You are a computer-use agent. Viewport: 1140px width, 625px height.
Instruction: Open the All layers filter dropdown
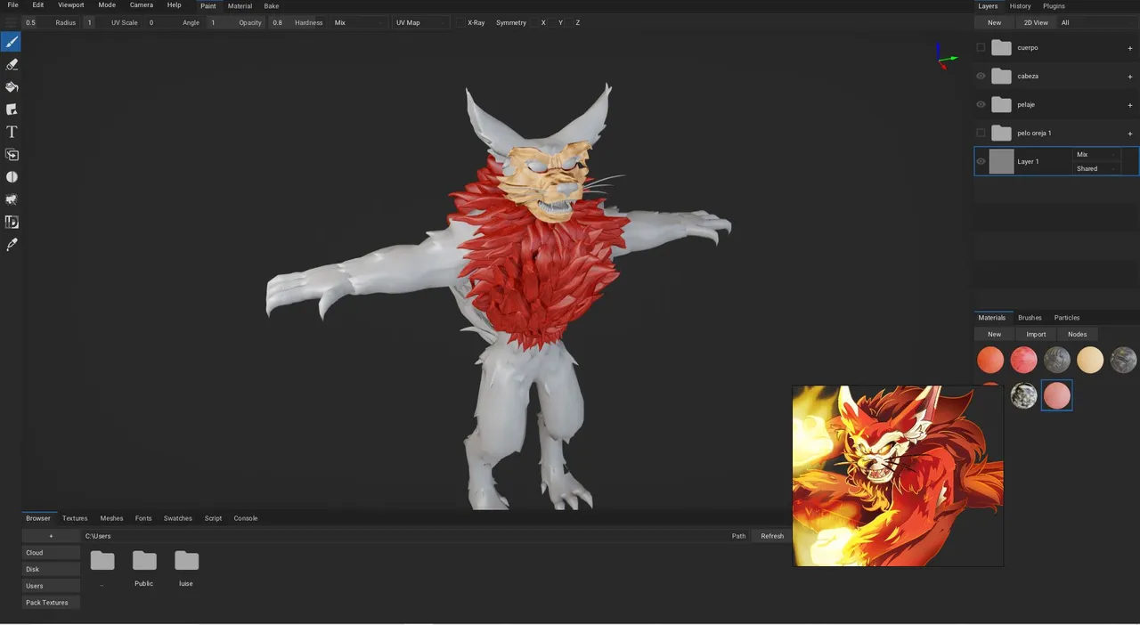coord(1095,22)
